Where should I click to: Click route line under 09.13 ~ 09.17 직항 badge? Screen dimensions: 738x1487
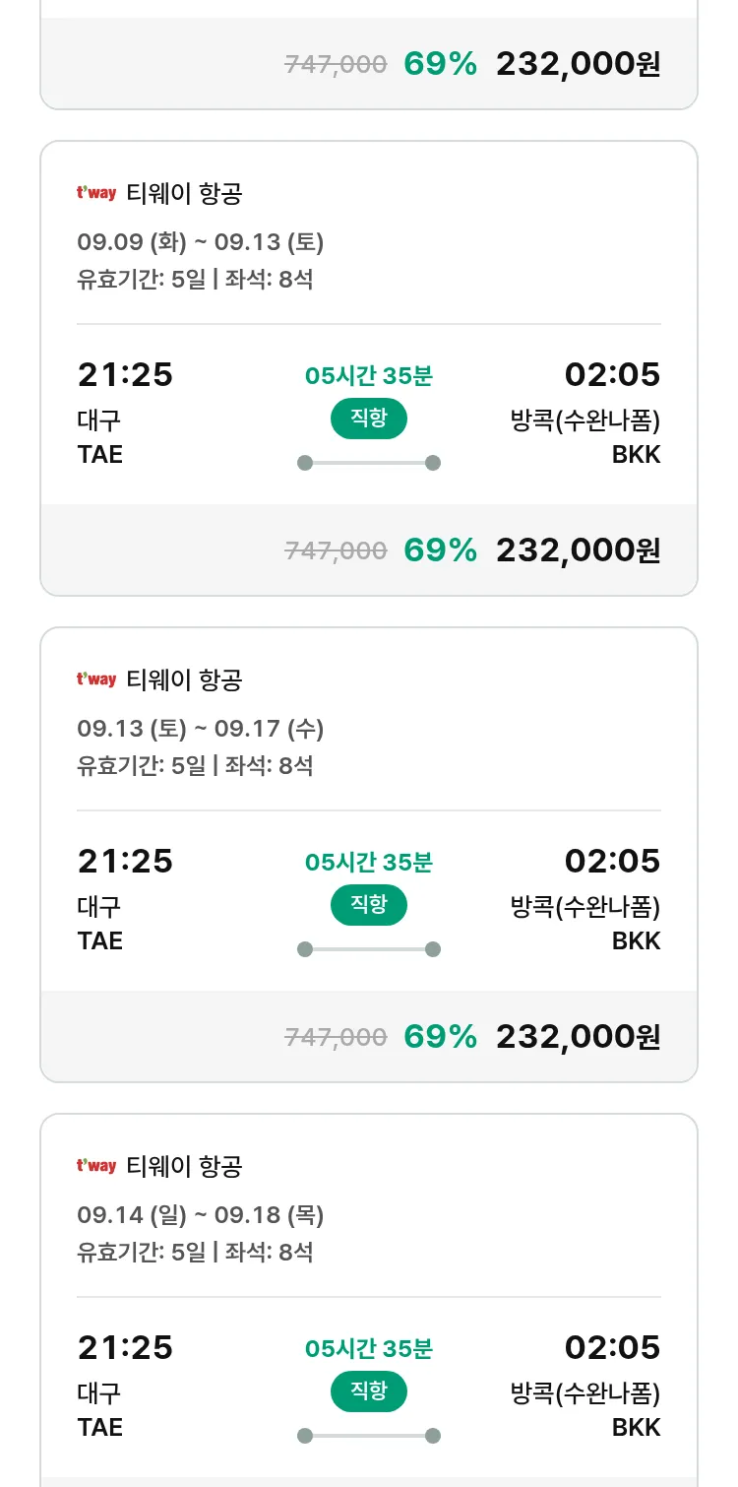click(x=369, y=949)
